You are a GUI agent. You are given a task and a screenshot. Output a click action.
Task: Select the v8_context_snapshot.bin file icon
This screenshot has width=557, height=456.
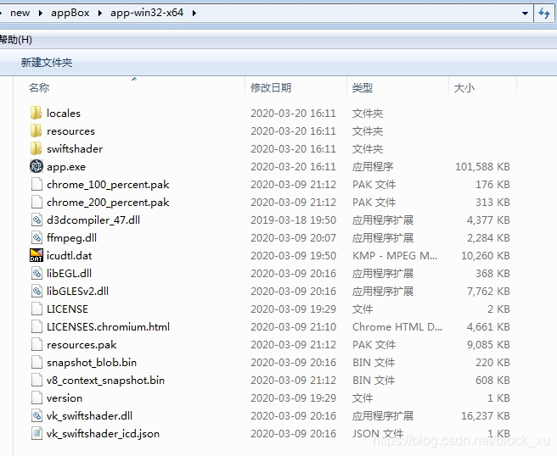(x=37, y=380)
